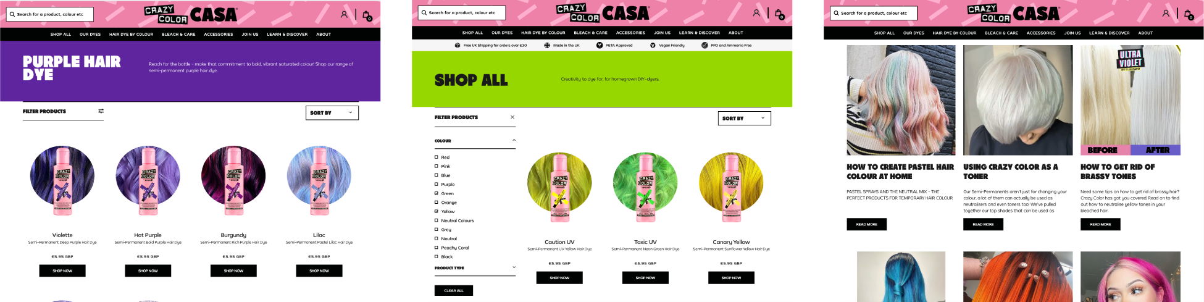This screenshot has width=1204, height=302.
Task: Uncheck the Yellow colour filter
Action: pyautogui.click(x=437, y=211)
